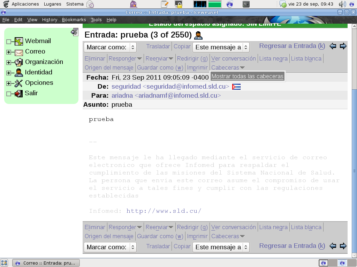This screenshot has width=357, height=267.
Task: Click the bottom 'Lista blanca' link
Action: (x=306, y=227)
